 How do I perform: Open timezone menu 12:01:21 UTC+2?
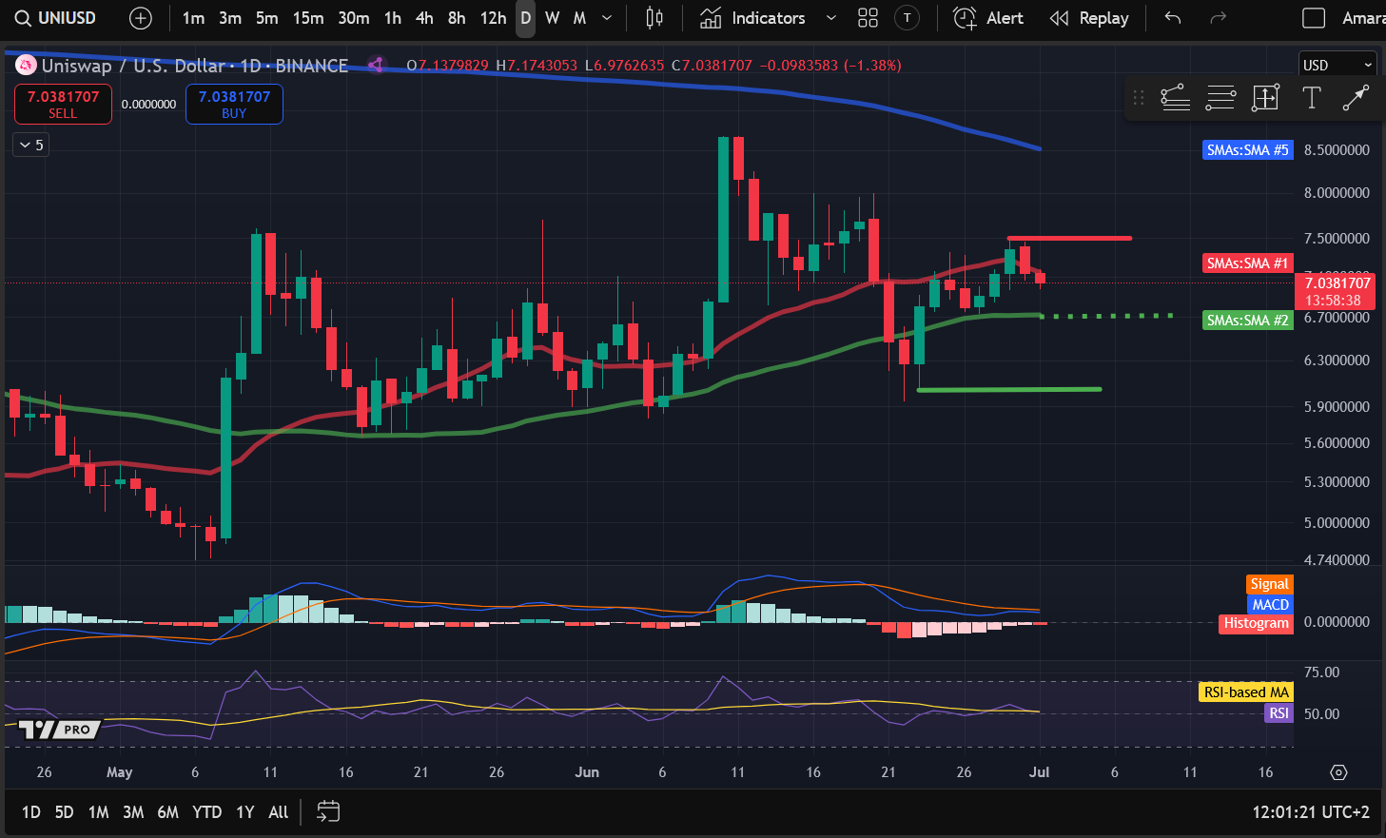click(1311, 812)
